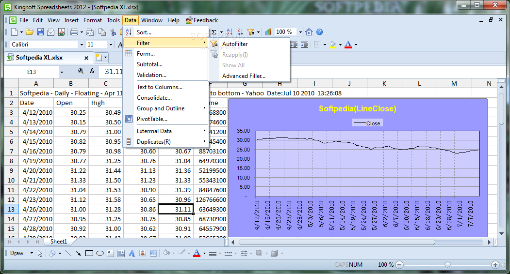
Task: Click the Name Box showing E13
Action: [32, 72]
